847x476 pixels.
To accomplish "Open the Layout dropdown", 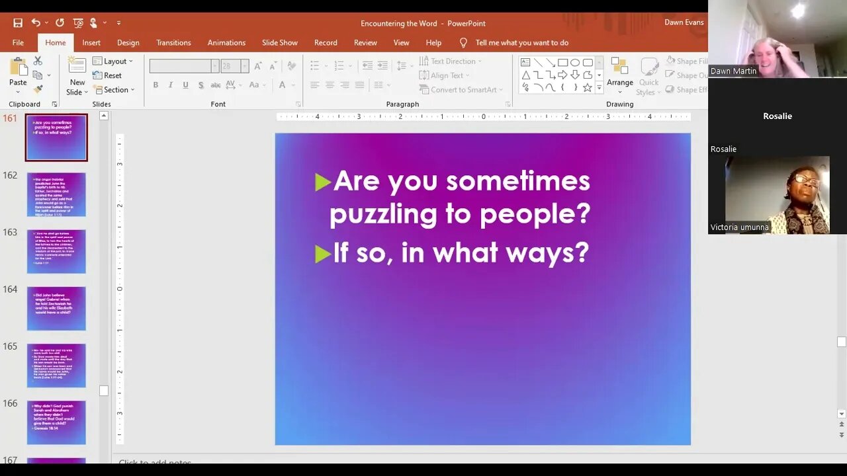I will [112, 61].
